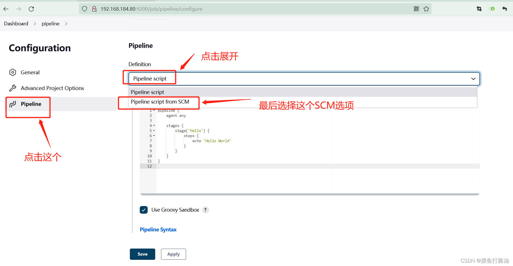Collapse code fold at line 4
Image resolution: width=513 pixels, height=266 pixels.
coord(154,126)
